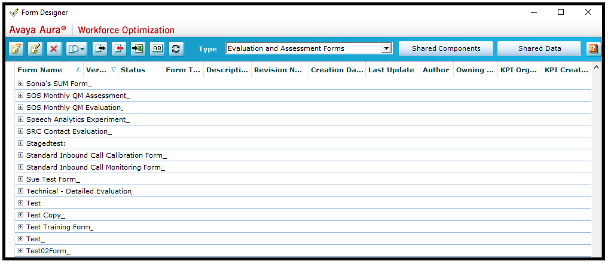Select the Speech Analytics Experiment_ name
The width and height of the screenshot is (611, 264).
pyautogui.click(x=78, y=119)
